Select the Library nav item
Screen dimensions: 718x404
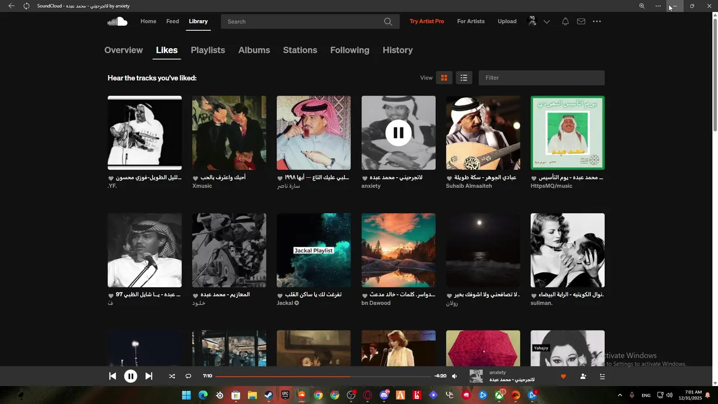pyautogui.click(x=198, y=21)
